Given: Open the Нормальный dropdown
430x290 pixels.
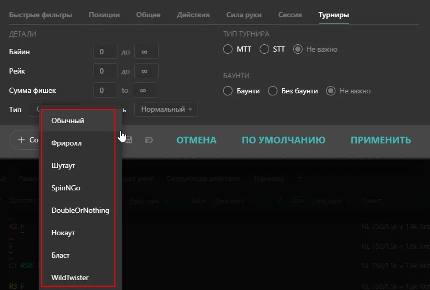Looking at the screenshot, I should pos(166,110).
